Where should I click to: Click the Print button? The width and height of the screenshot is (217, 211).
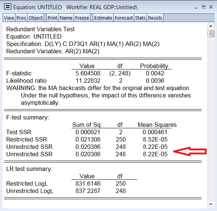(52, 18)
